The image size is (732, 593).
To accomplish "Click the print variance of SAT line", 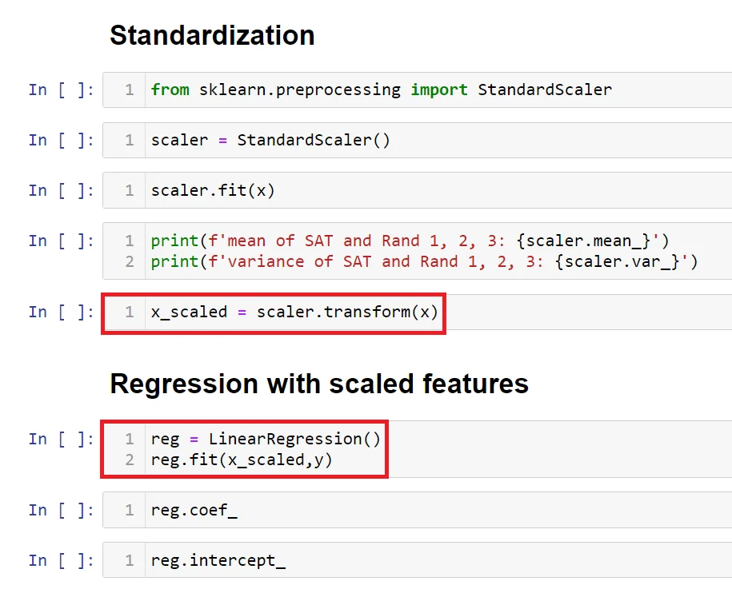I will tap(424, 261).
